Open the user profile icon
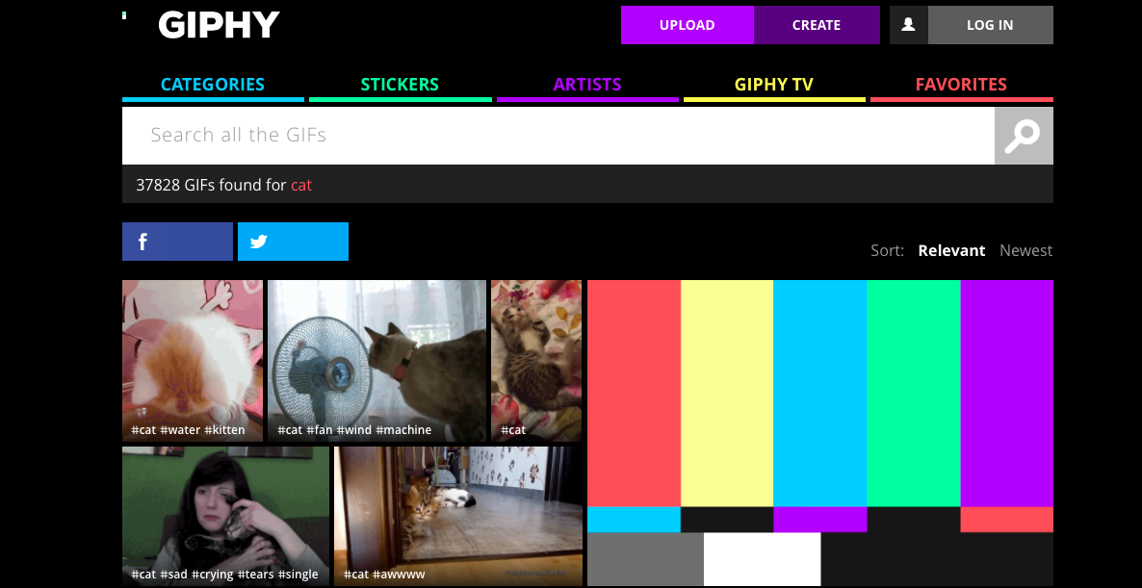 [908, 25]
